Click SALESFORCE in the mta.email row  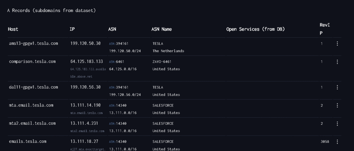pos(163,105)
